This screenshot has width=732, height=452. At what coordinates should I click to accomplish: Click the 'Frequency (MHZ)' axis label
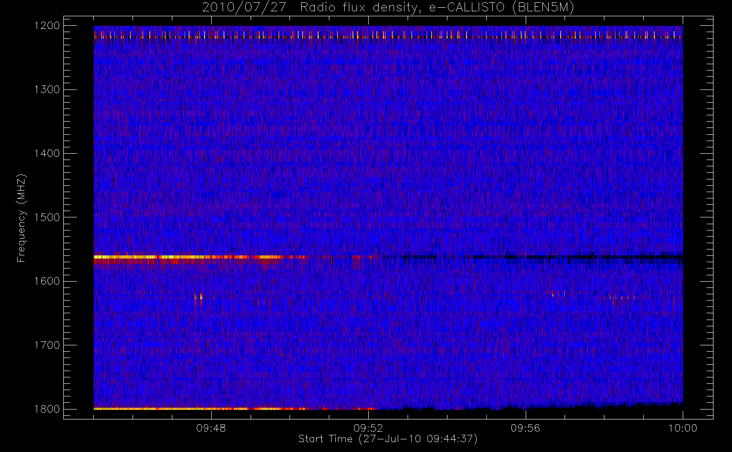click(x=21, y=218)
